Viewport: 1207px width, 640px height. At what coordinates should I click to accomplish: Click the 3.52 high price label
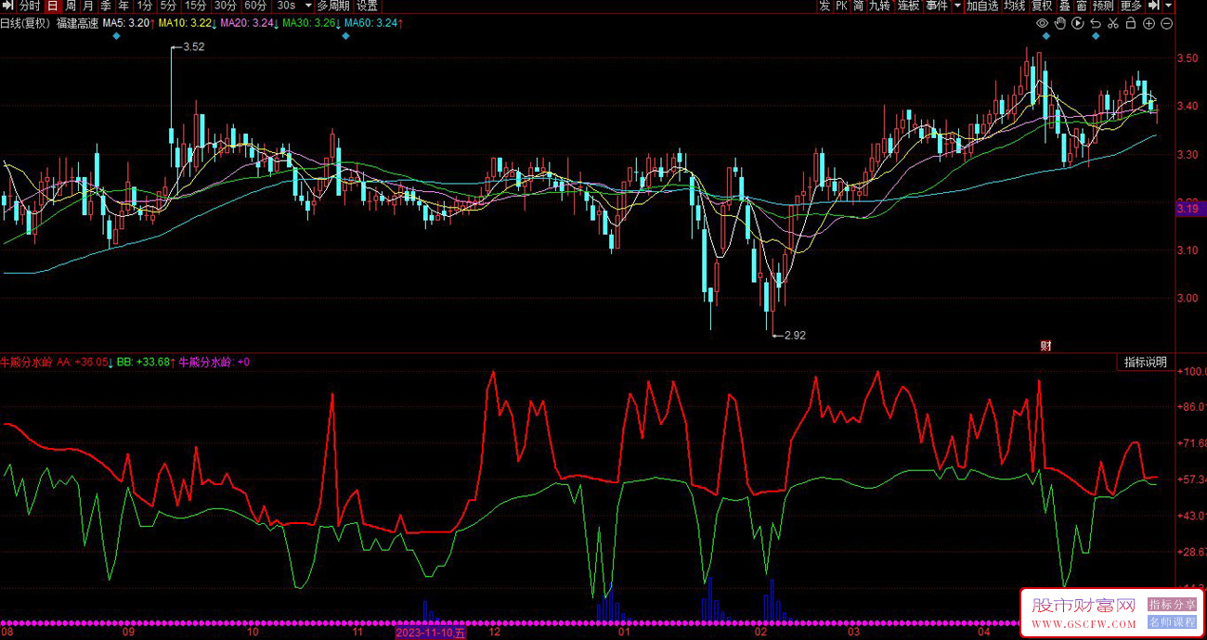point(194,46)
